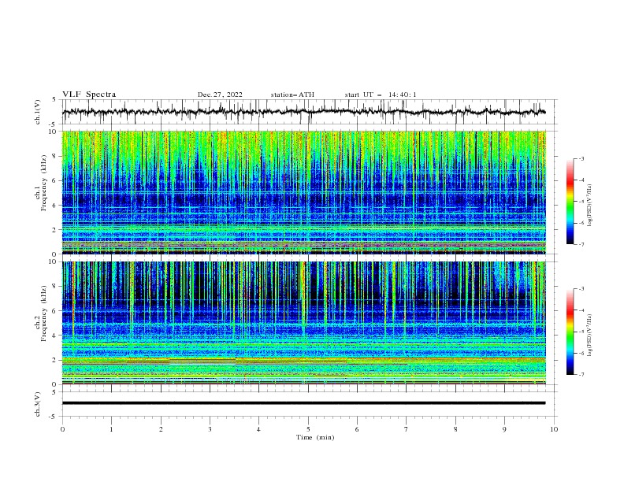Screen dimensions: 624x482
Task: Click the '5' tick on ch.1(V) axis
Action: point(54,99)
